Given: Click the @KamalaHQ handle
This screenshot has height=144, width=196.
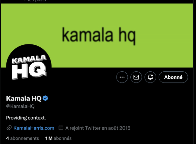Looking at the screenshot, I should (x=20, y=106).
